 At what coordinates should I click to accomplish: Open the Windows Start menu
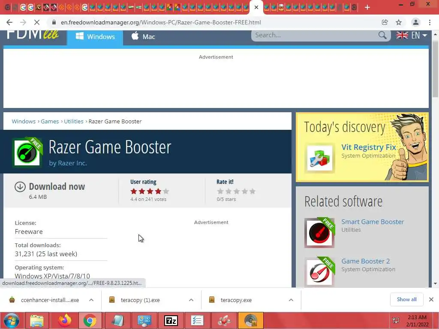click(x=11, y=320)
